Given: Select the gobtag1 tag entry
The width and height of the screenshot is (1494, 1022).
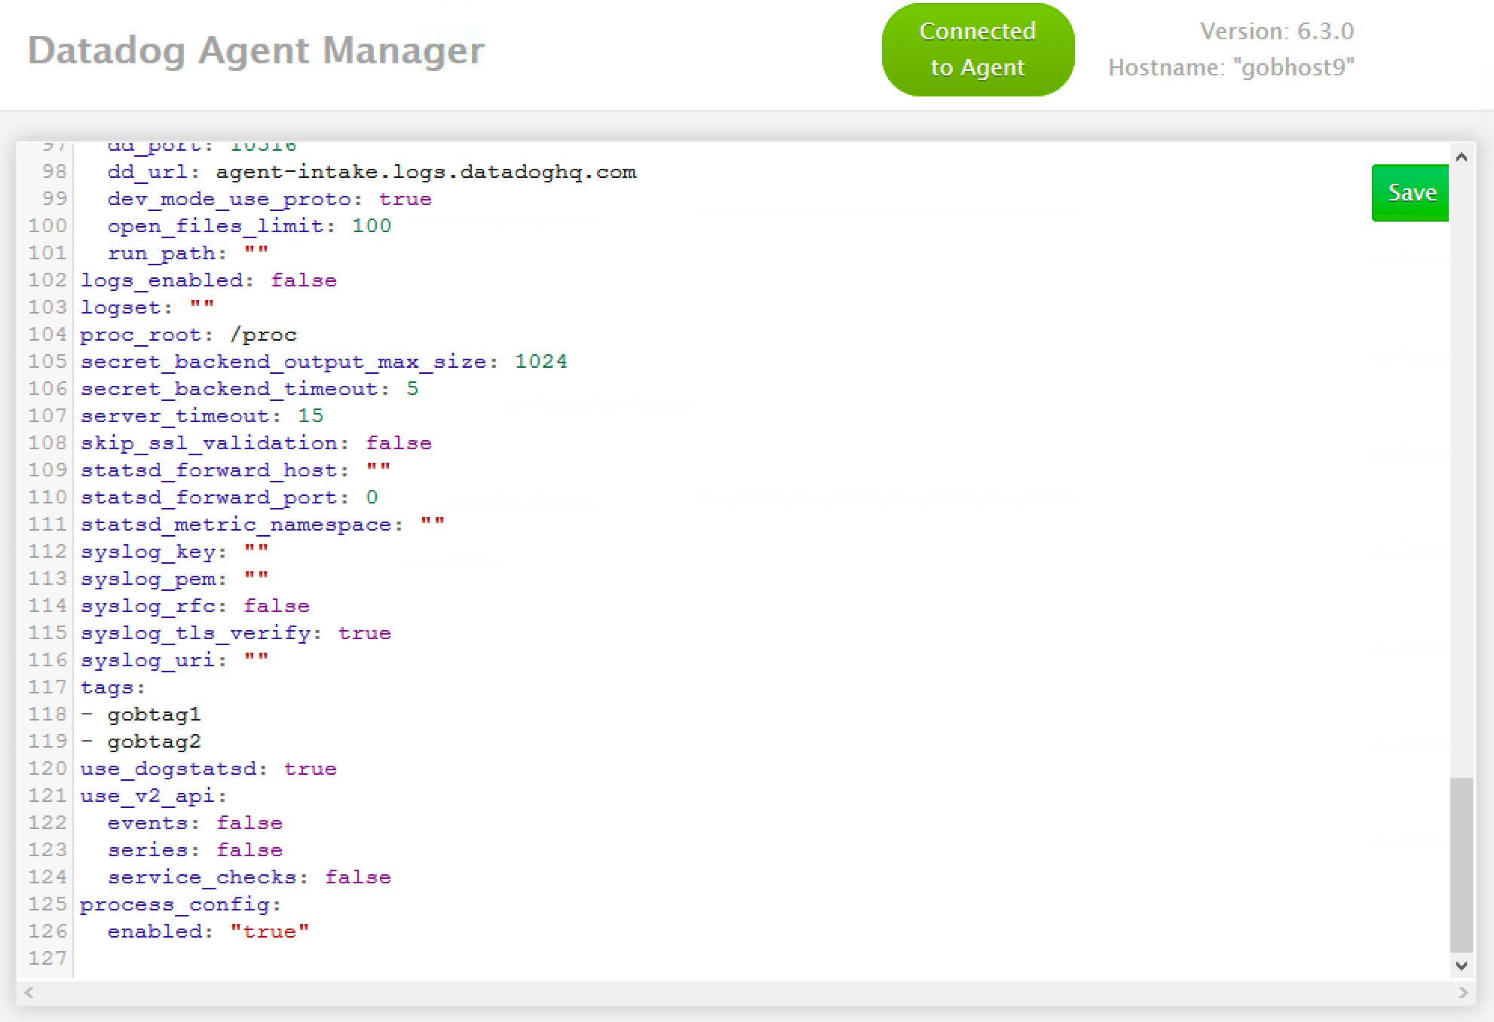Looking at the screenshot, I should click(x=155, y=714).
